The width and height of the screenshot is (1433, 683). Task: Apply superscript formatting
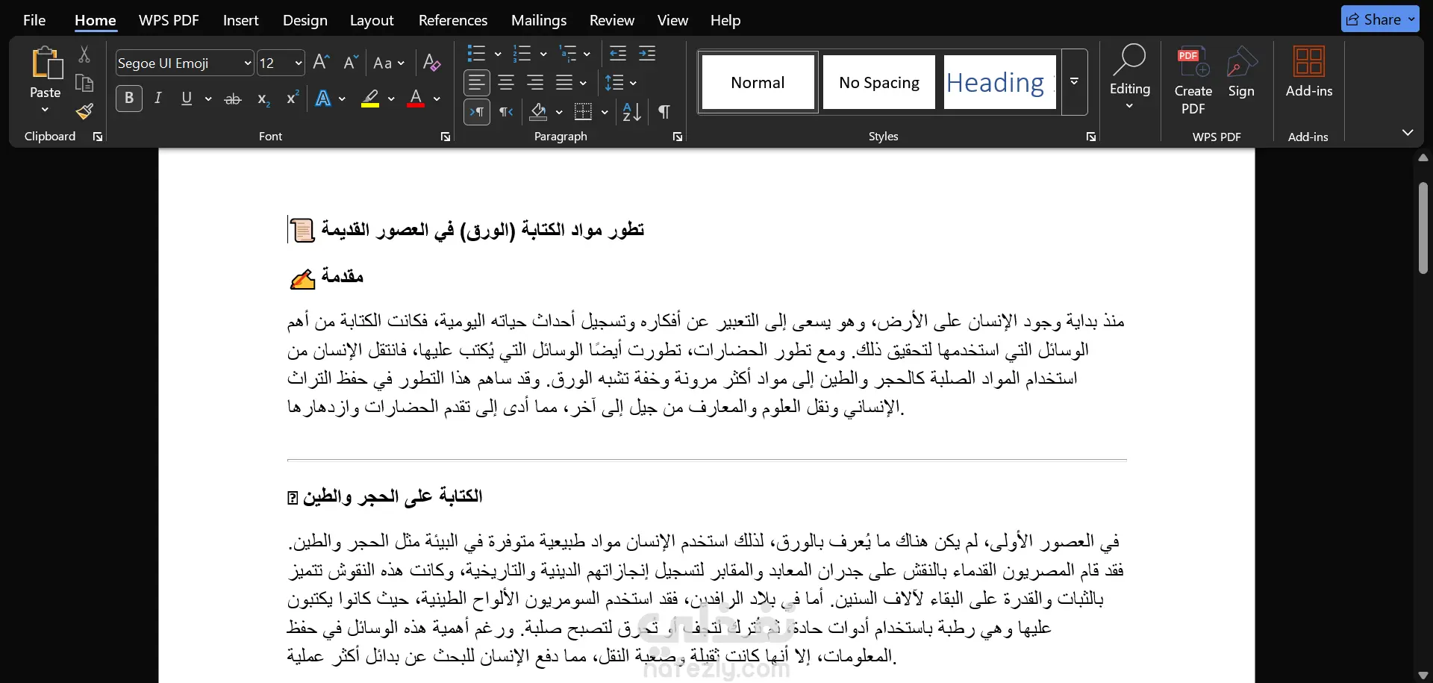pos(293,99)
